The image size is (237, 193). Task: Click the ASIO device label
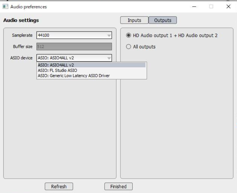pyautogui.click(x=21, y=58)
